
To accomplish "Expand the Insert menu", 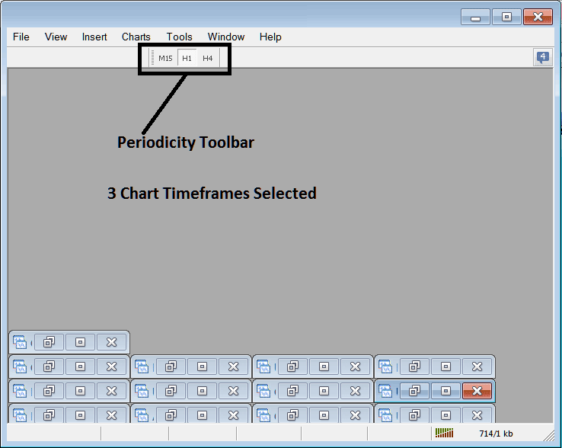I will (94, 37).
